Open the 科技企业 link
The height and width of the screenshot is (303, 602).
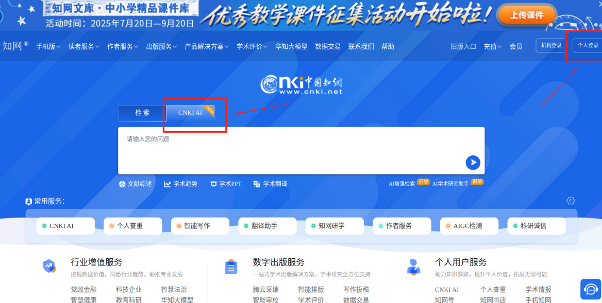point(129,290)
